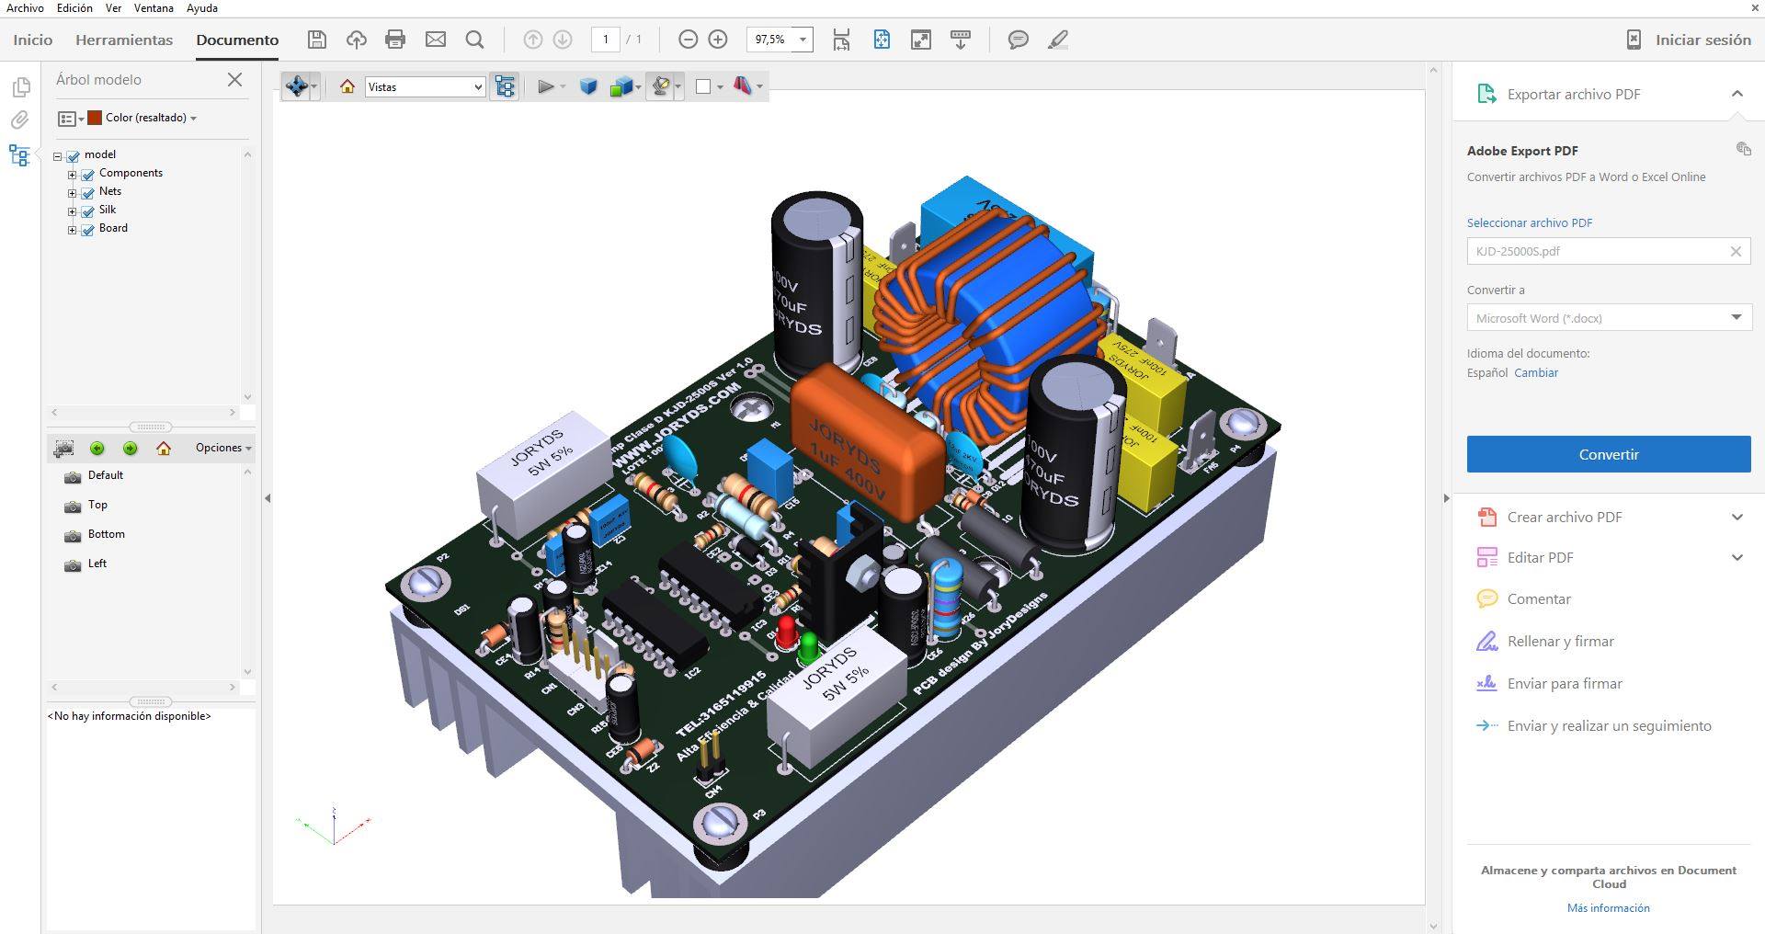The width and height of the screenshot is (1765, 934).
Task: Create a new view camera icon
Action: click(x=63, y=449)
